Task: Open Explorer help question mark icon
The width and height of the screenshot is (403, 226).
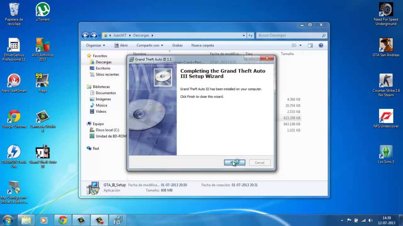Action: [x=321, y=45]
